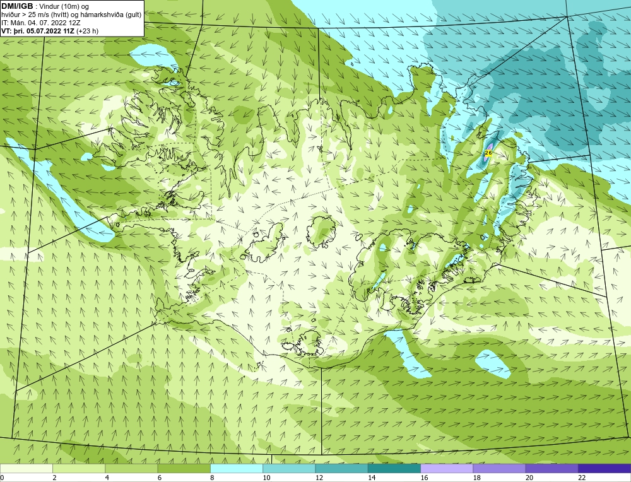This screenshot has width=631, height=482.
Task: Click the 'DMI/IGB : Vindur (10m) og' title line
Action: tap(45, 6)
